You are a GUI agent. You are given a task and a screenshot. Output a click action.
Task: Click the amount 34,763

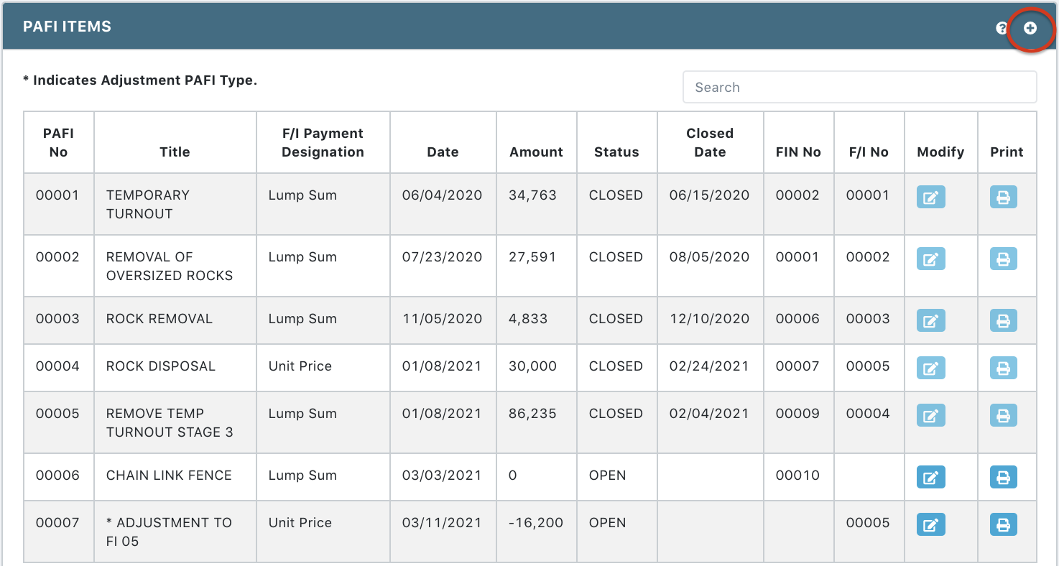click(x=532, y=195)
